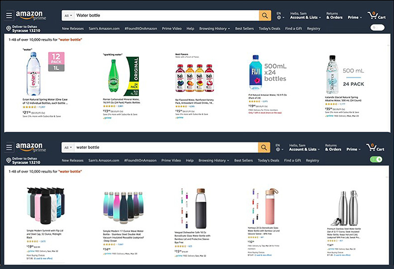Image resolution: width=394 pixels, height=269 pixels.
Task: Click the delivery location pin in the top header
Action: [8, 28]
